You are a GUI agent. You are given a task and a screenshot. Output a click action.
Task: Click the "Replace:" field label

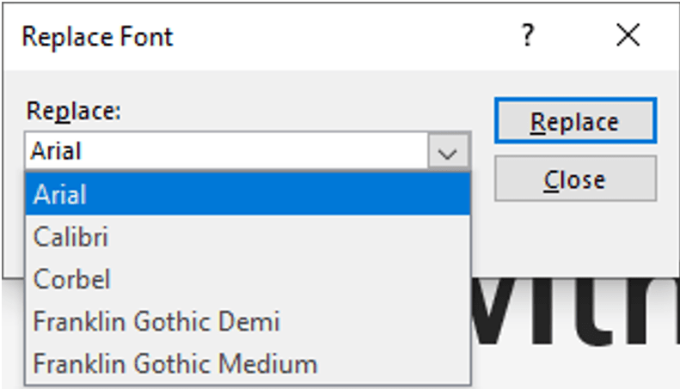[x=75, y=112]
